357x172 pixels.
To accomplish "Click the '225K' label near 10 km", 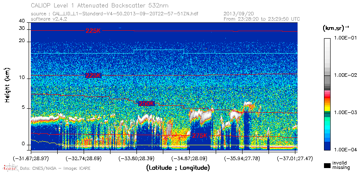I will pos(93,75).
